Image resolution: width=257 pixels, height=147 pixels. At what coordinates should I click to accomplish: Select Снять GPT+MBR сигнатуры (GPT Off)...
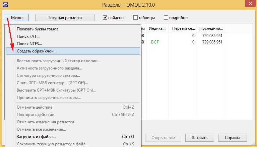tap(73, 83)
